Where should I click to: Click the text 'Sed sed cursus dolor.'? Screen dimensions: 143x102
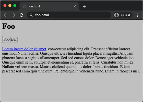pyautogui.click(x=78, y=58)
